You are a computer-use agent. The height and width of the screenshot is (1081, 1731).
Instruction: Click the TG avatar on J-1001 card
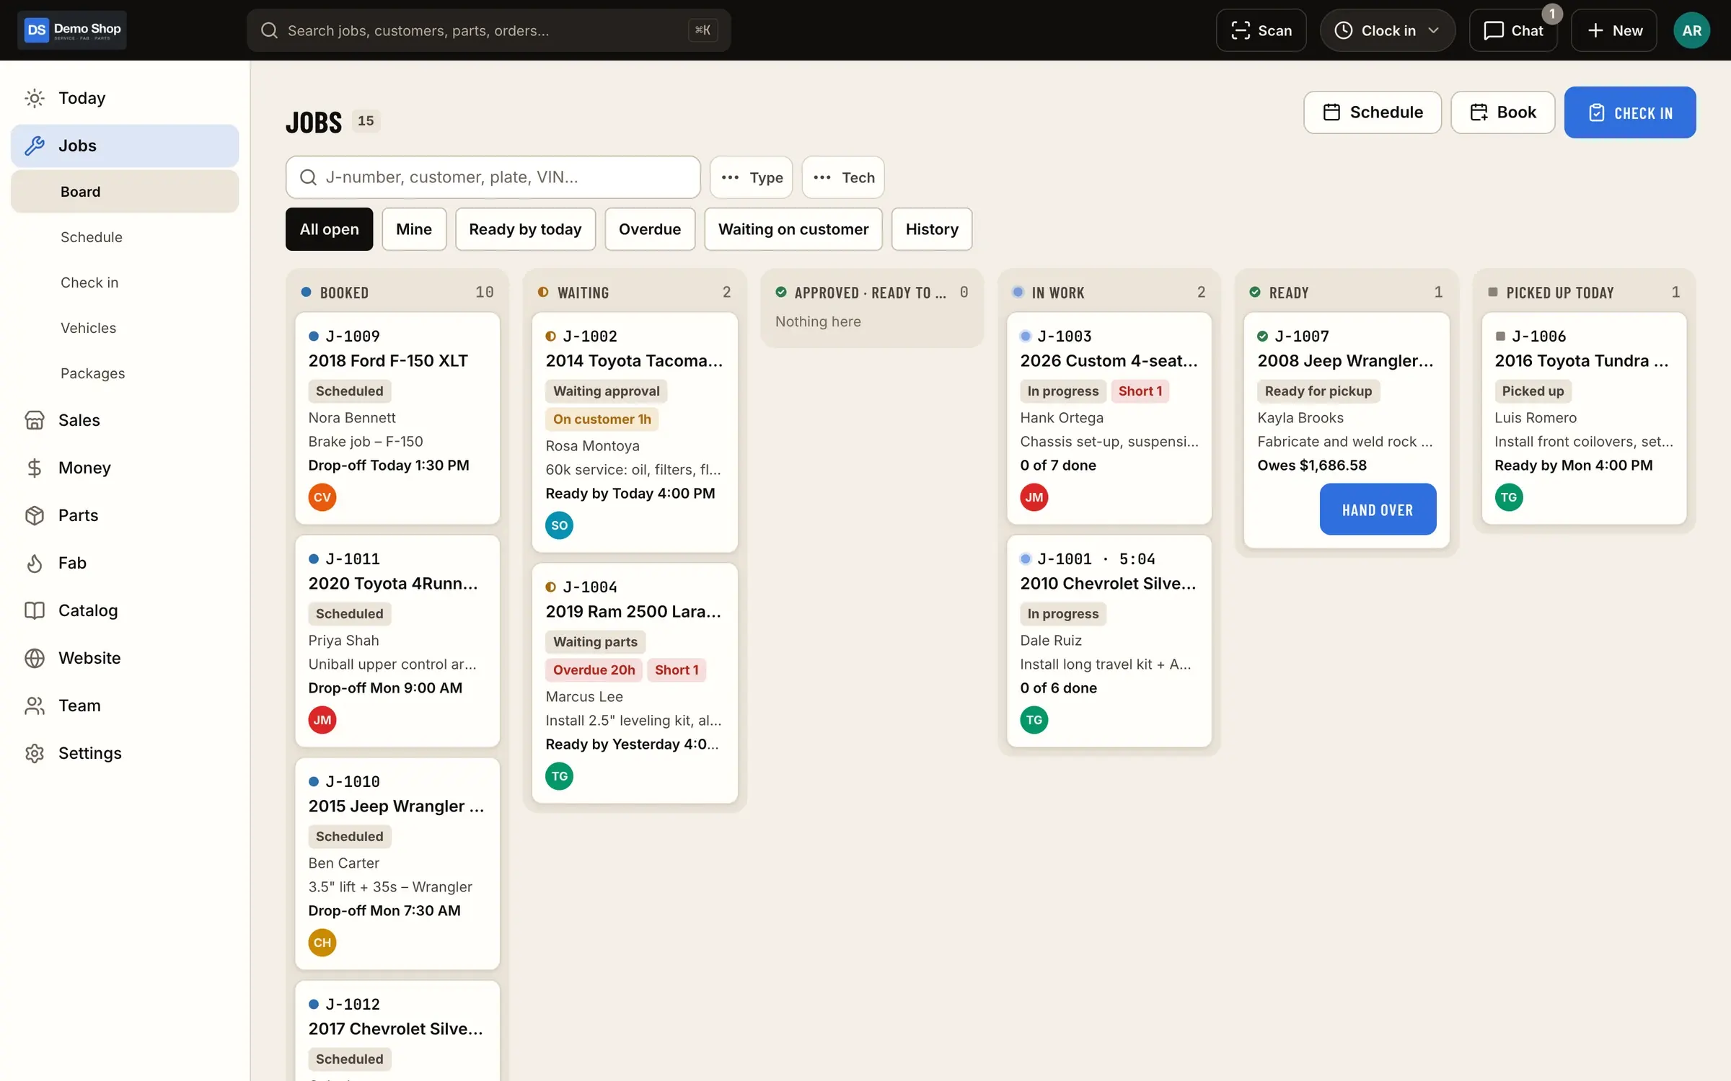pyautogui.click(x=1034, y=720)
